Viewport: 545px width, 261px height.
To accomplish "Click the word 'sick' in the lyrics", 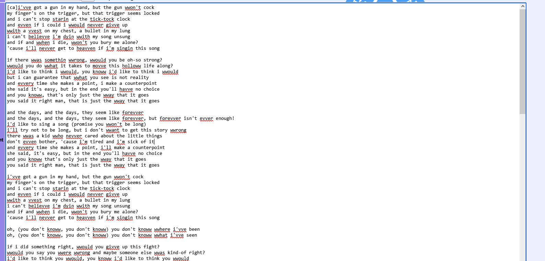I will [x=133, y=142].
